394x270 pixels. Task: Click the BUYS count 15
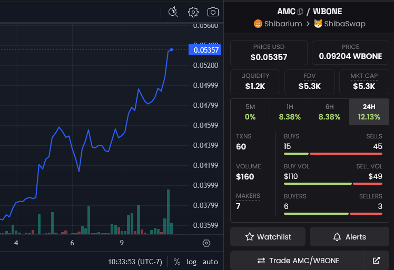[287, 146]
